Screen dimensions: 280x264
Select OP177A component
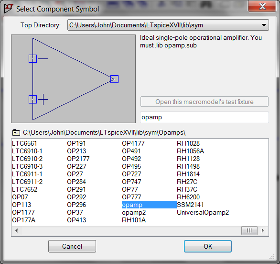(x=23, y=220)
